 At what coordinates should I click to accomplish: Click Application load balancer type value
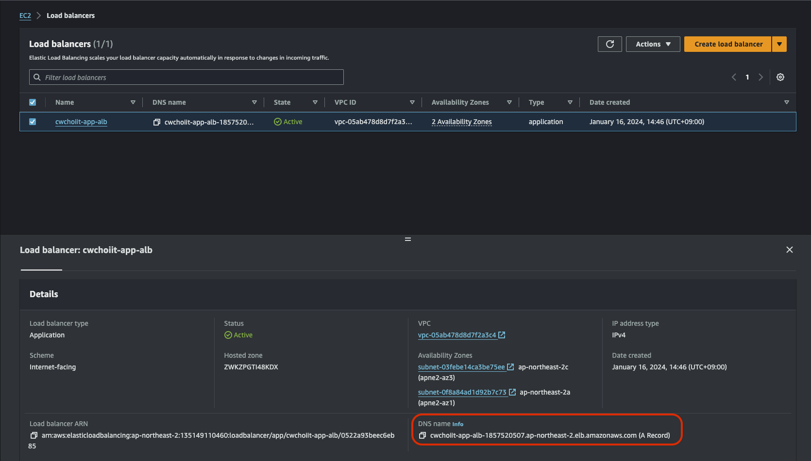[47, 335]
